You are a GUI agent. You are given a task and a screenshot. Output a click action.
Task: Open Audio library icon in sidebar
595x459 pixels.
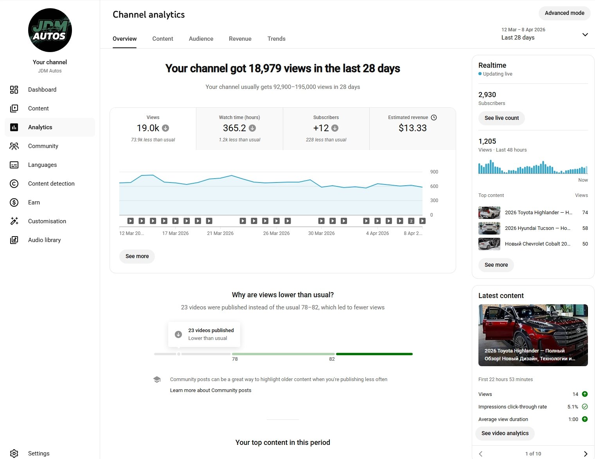(14, 240)
